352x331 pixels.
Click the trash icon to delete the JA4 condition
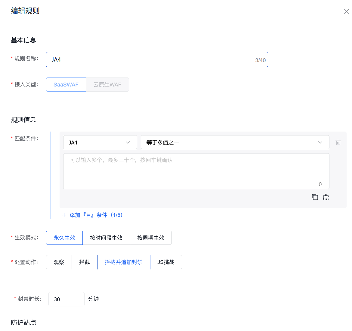click(338, 142)
